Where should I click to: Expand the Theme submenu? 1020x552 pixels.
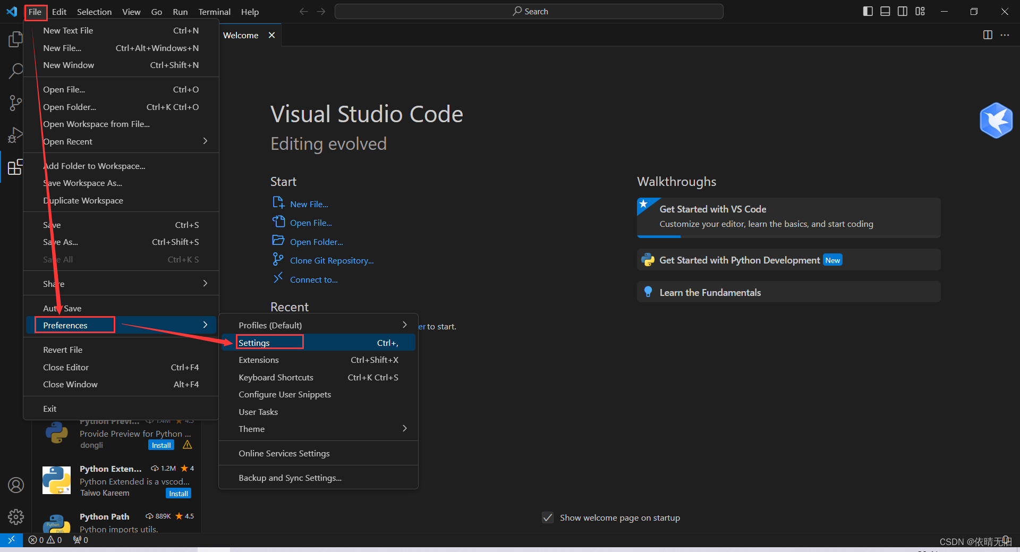tap(318, 429)
